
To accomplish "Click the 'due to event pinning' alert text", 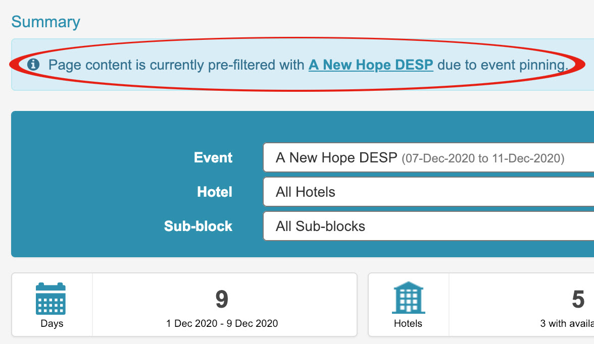I will pyautogui.click(x=503, y=65).
